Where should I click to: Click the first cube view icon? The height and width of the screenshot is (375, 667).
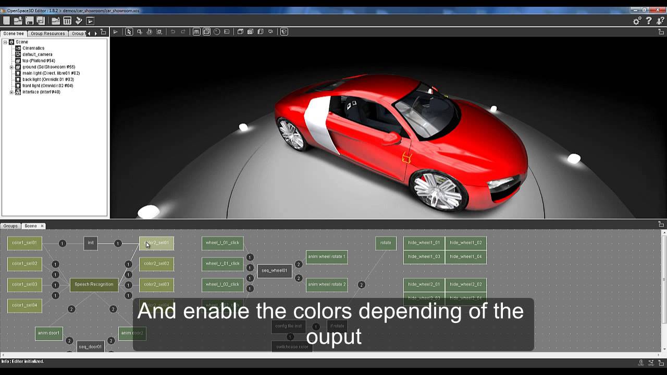240,32
